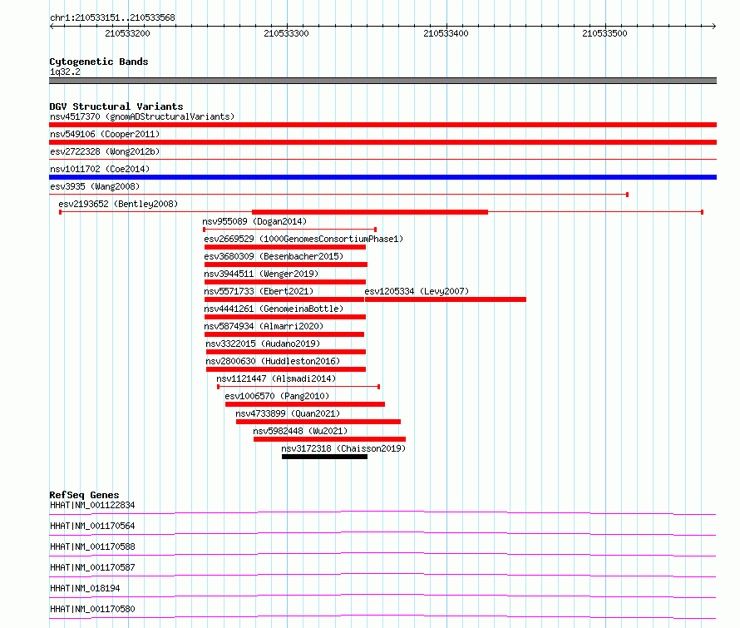Select nsv3172318 (Chaisson2019) label

[x=343, y=448]
